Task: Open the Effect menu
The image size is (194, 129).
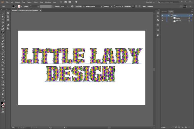Action: point(35,2)
